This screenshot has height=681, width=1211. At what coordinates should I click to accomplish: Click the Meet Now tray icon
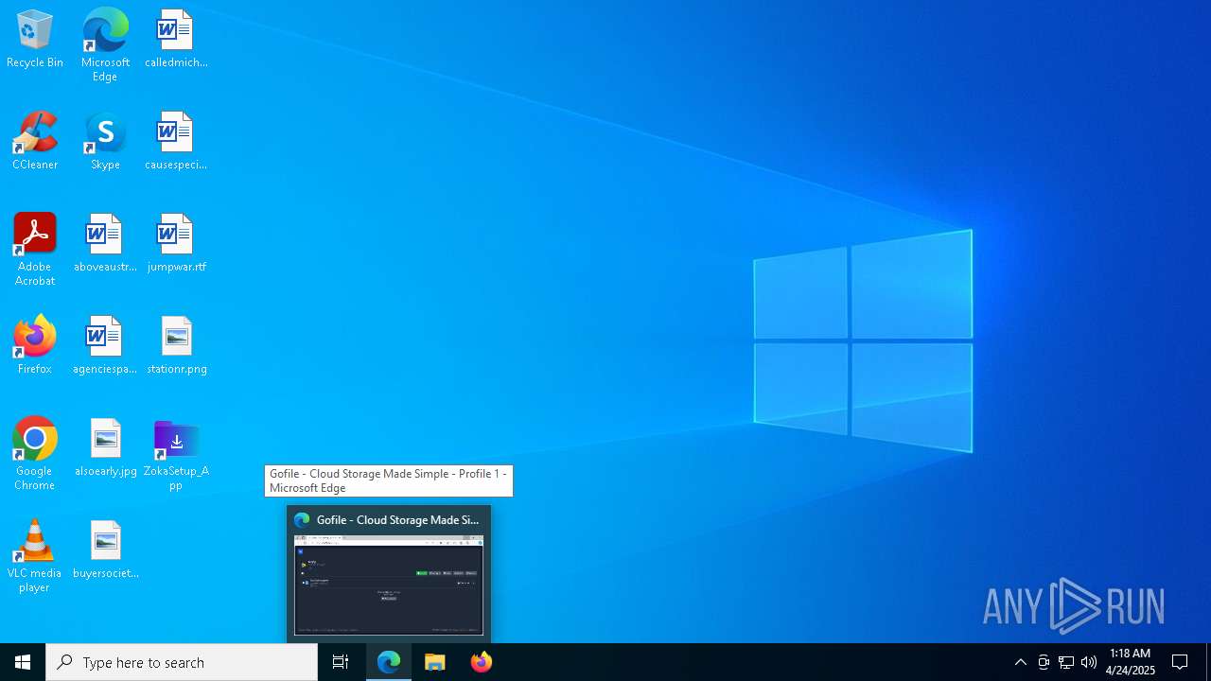point(1044,662)
